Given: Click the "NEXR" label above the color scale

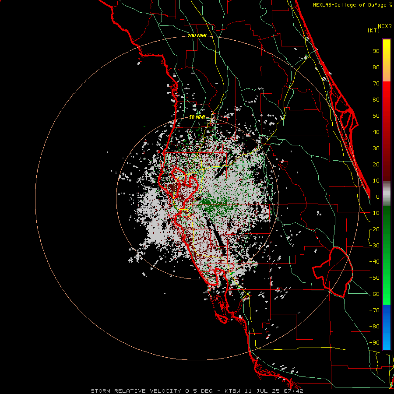Looking at the screenshot, I should tap(384, 26).
